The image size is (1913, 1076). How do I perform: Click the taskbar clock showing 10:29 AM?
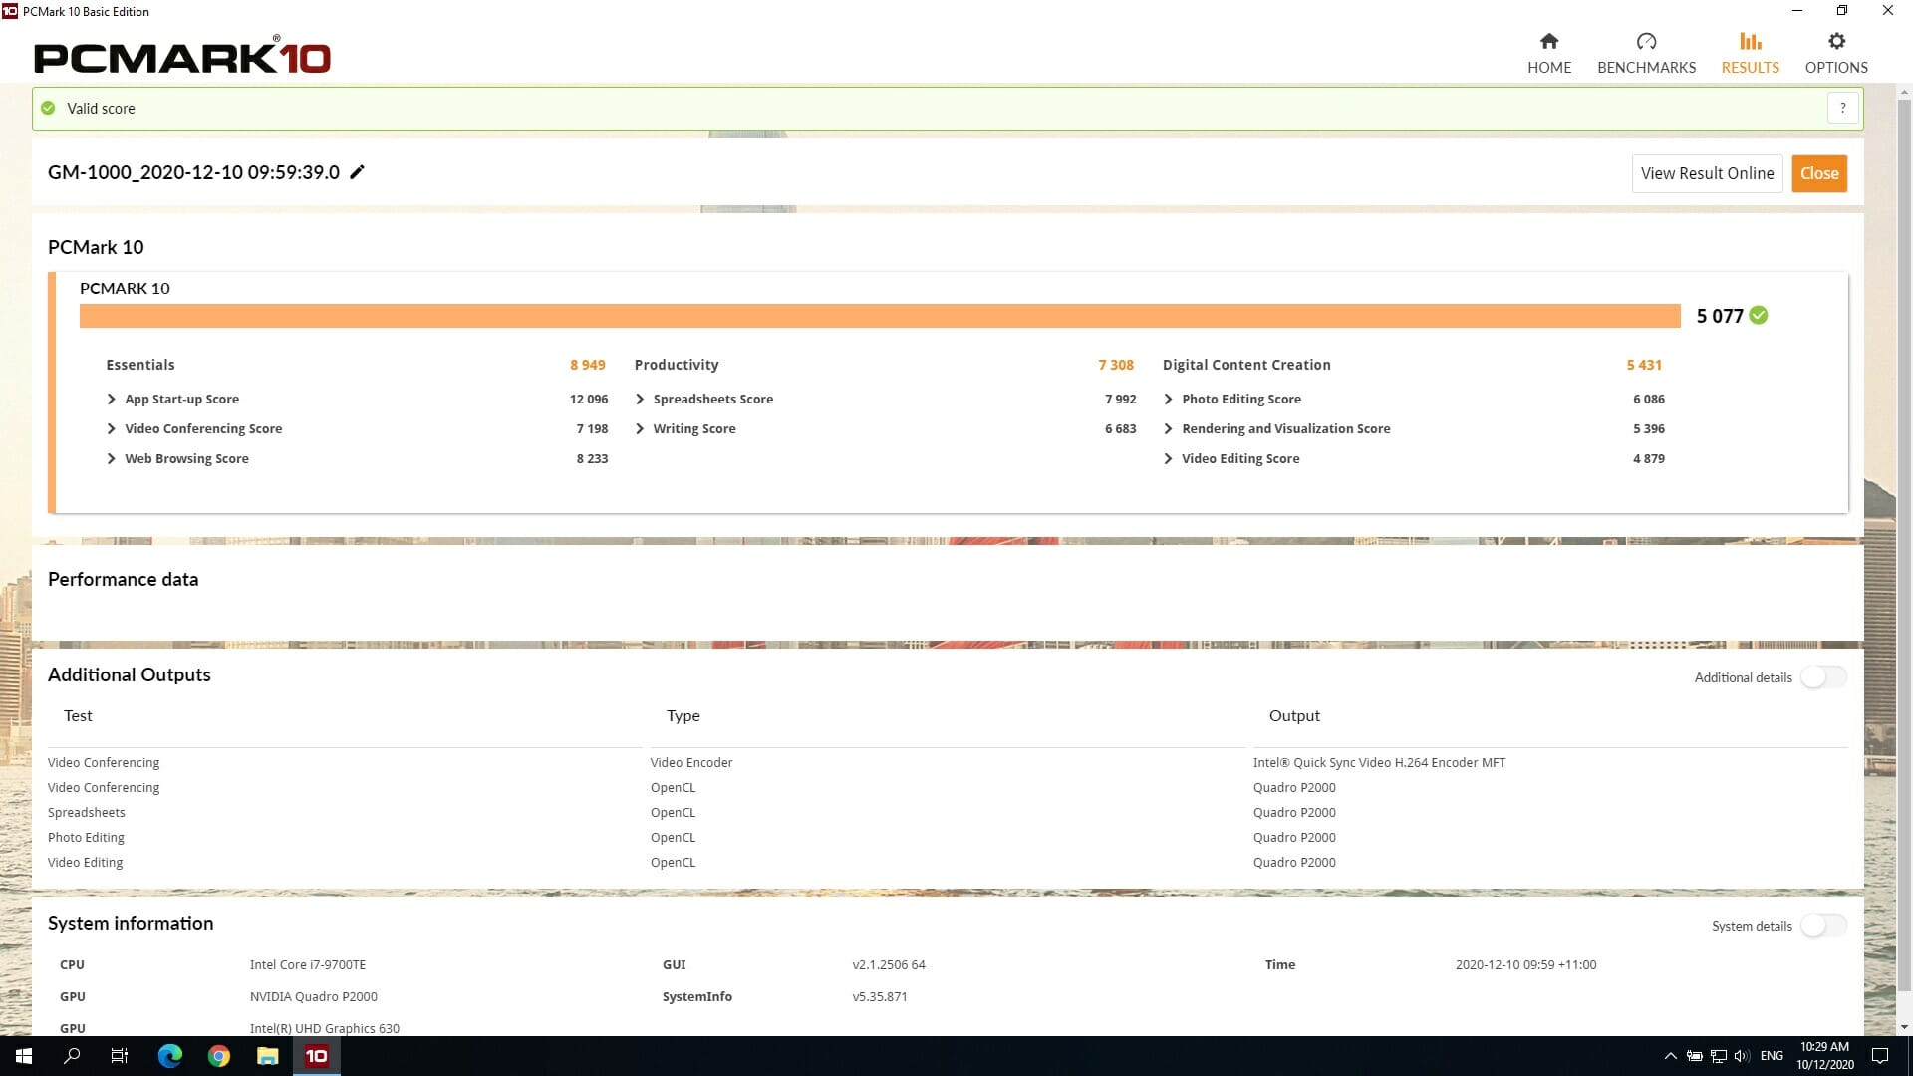[1824, 1056]
